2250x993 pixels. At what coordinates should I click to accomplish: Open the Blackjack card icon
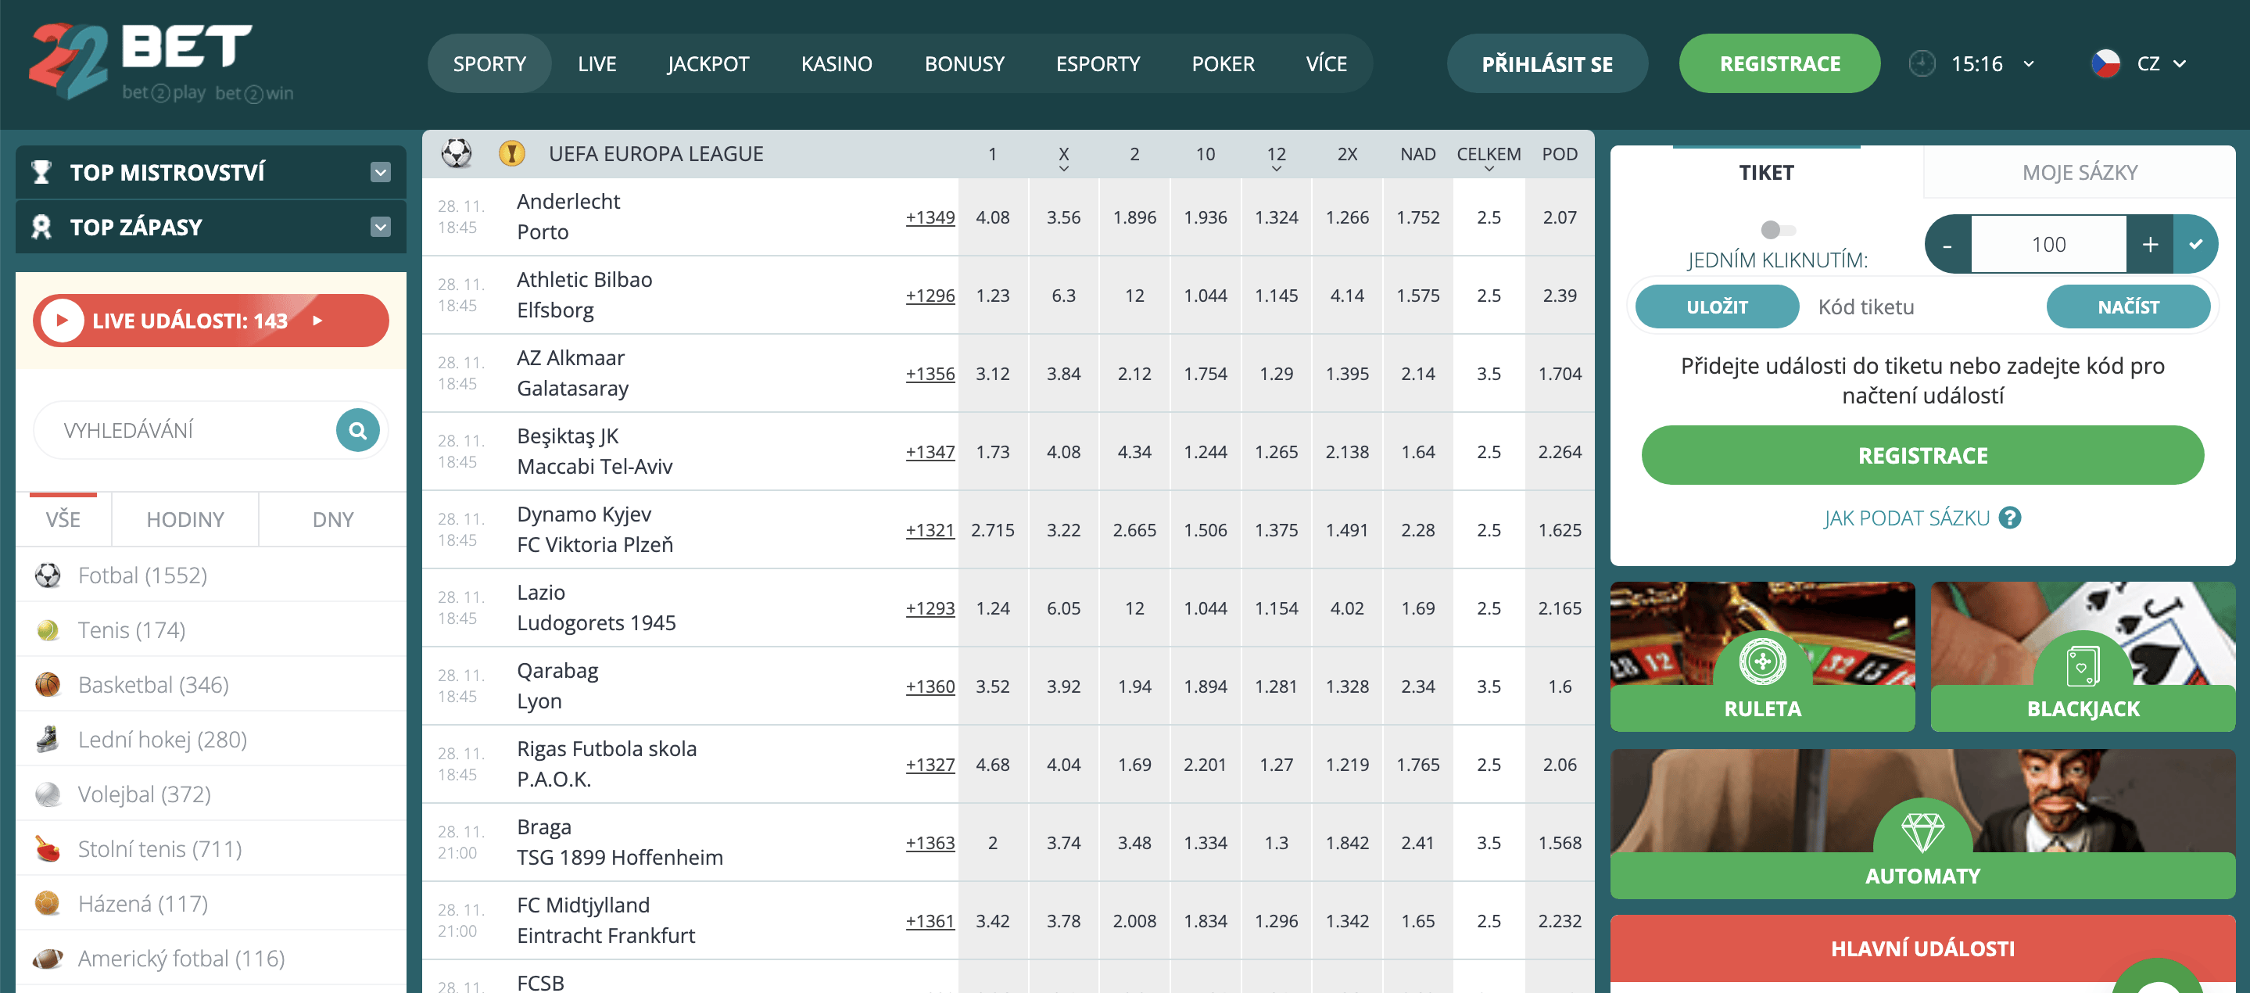pos(2082,665)
